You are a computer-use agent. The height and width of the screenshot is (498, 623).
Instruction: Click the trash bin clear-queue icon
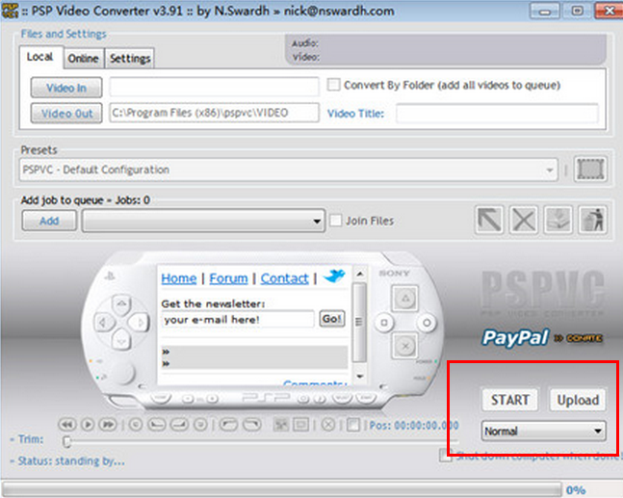tap(592, 220)
